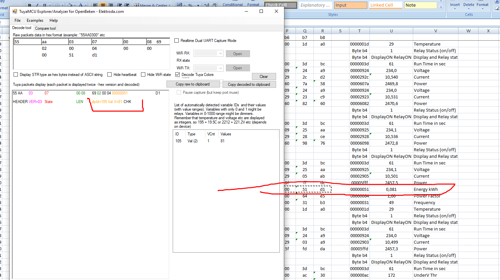
Task: Click the Increase Indent icon in Excel
Action: [x=126, y=5]
